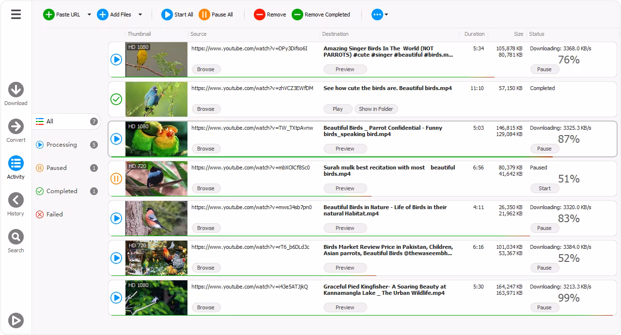Screen dimensions: 621x335
Task: Click the Paste URL plus icon
Action: click(49, 15)
